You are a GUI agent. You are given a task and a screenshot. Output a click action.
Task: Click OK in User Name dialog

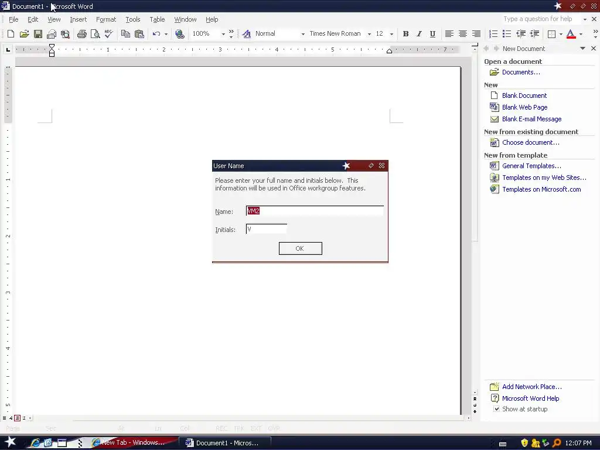(301, 248)
